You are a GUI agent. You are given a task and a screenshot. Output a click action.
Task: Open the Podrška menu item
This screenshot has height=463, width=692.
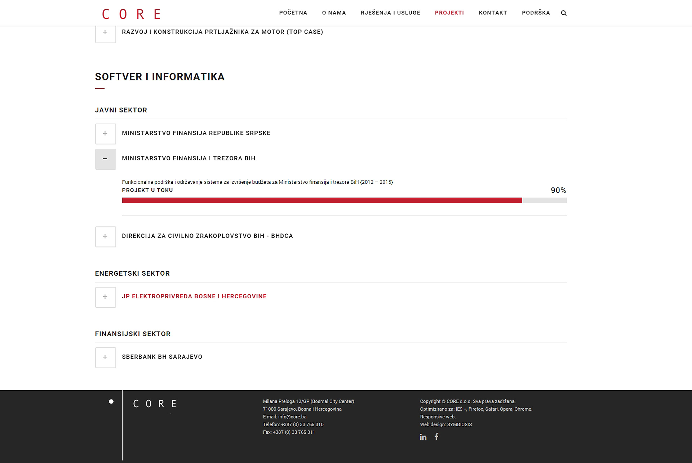536,13
